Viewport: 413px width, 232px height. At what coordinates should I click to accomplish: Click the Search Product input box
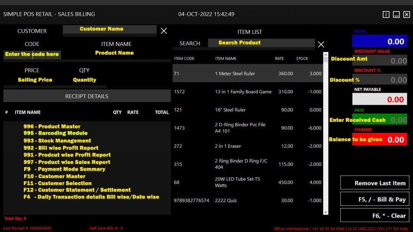coord(261,43)
